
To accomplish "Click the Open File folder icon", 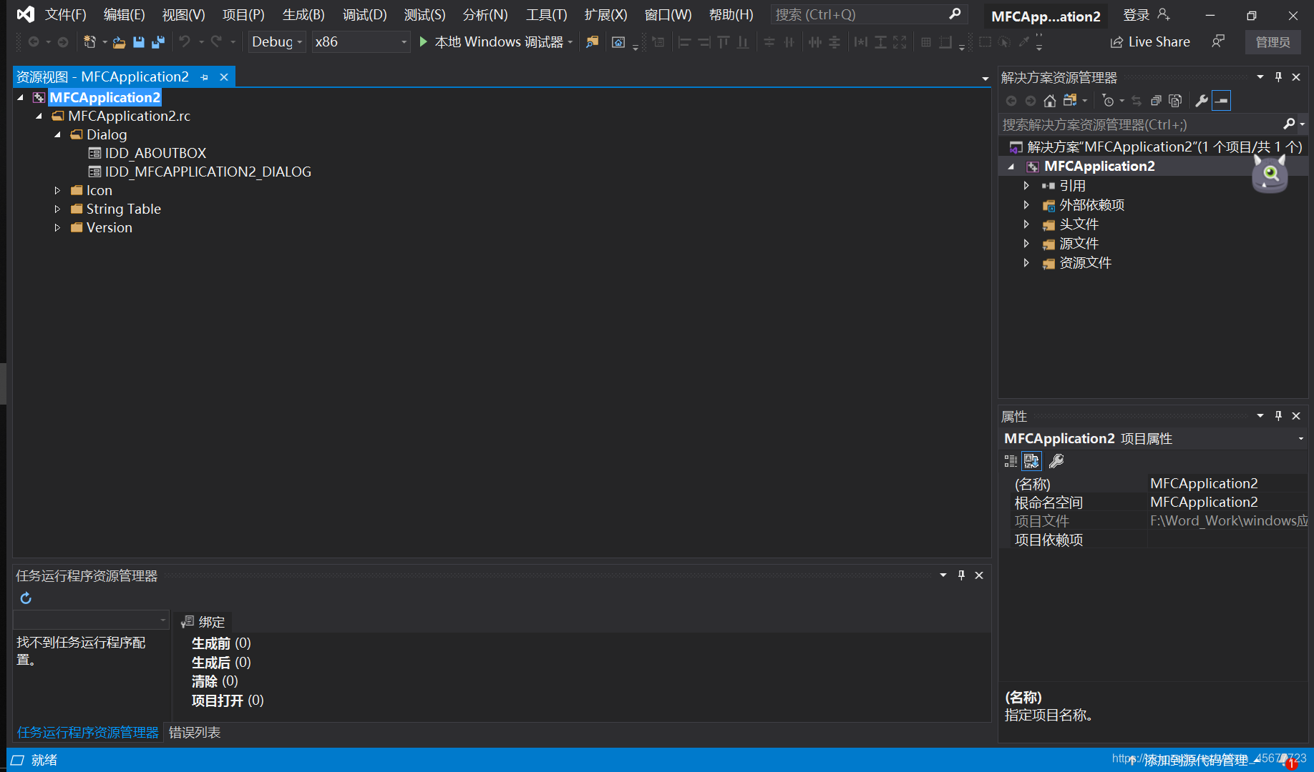I will pyautogui.click(x=119, y=42).
